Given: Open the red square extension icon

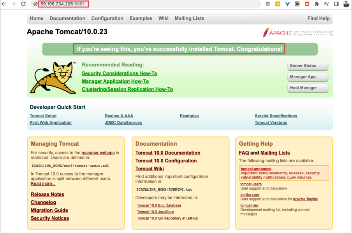Looking at the screenshot, I should (307, 4).
